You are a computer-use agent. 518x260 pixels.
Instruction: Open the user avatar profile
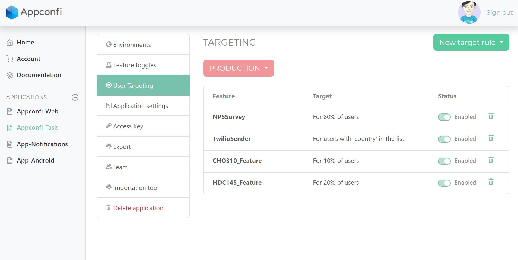click(469, 12)
